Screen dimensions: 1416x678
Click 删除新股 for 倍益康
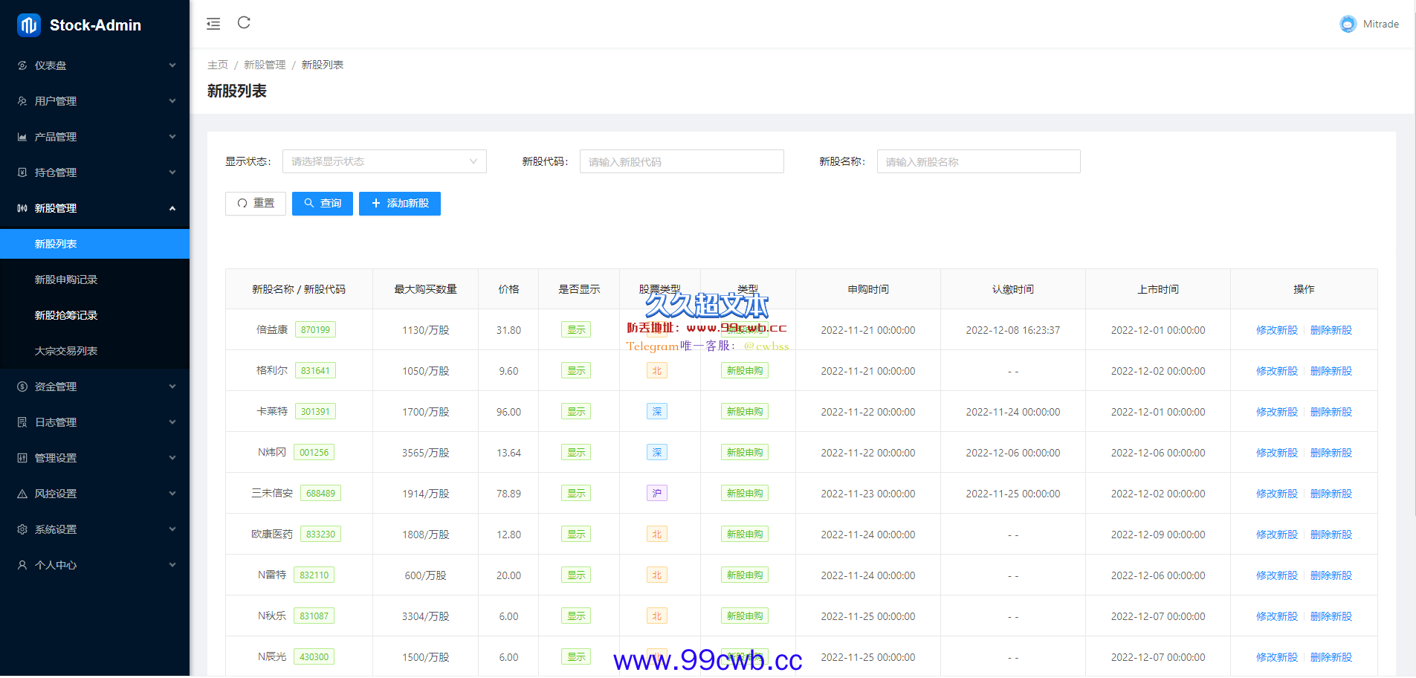1331,330
